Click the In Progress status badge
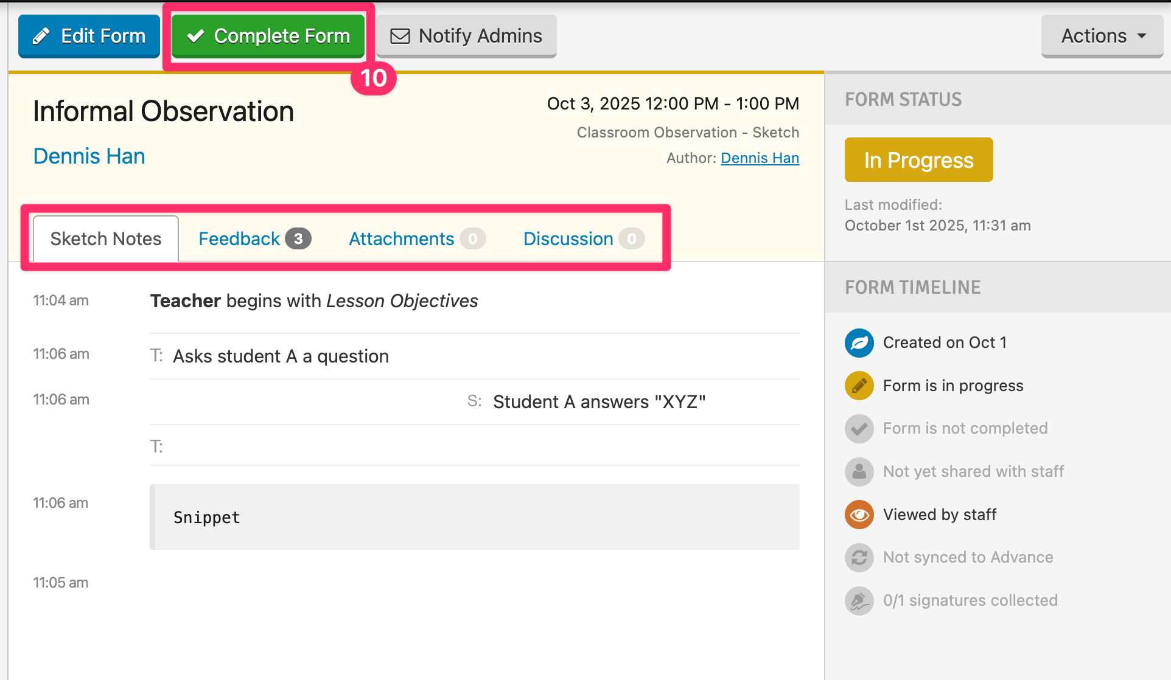This screenshot has height=680, width=1171. tap(918, 160)
